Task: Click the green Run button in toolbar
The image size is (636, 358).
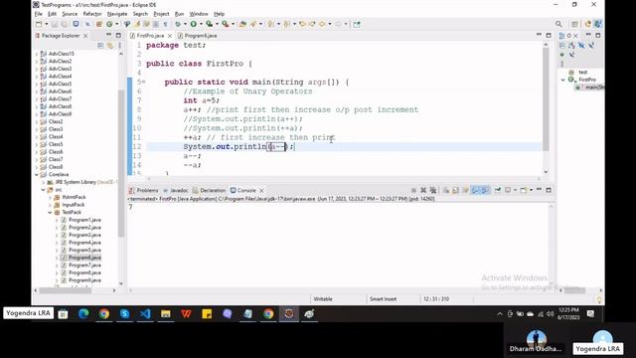Action: 194,24
